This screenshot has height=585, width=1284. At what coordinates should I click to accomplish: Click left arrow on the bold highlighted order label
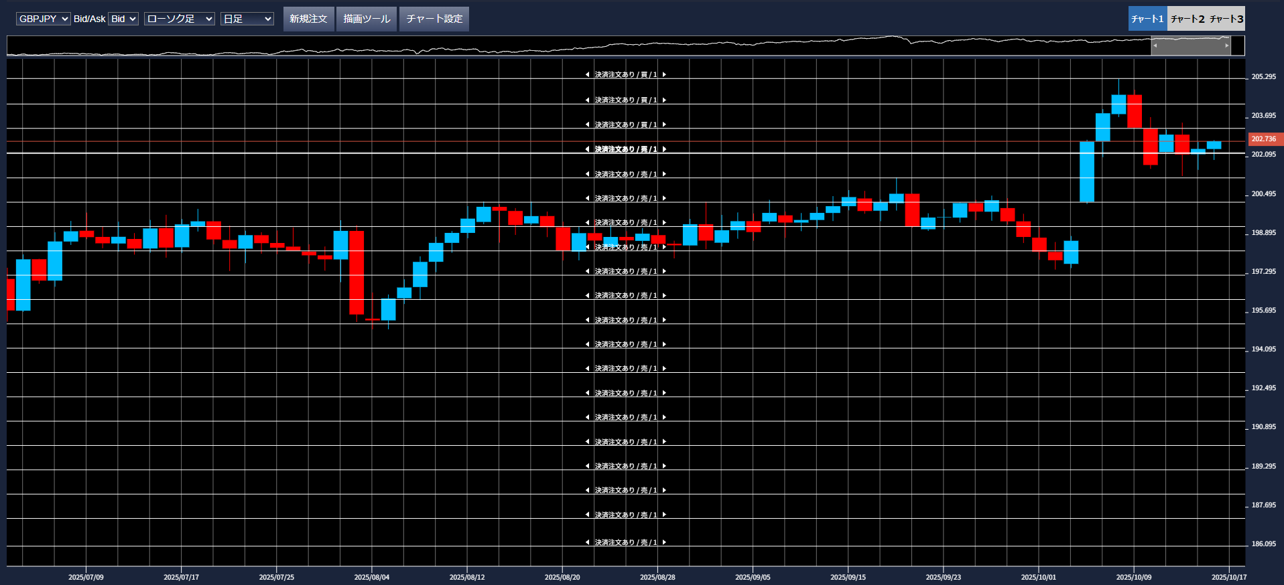pyautogui.click(x=588, y=149)
